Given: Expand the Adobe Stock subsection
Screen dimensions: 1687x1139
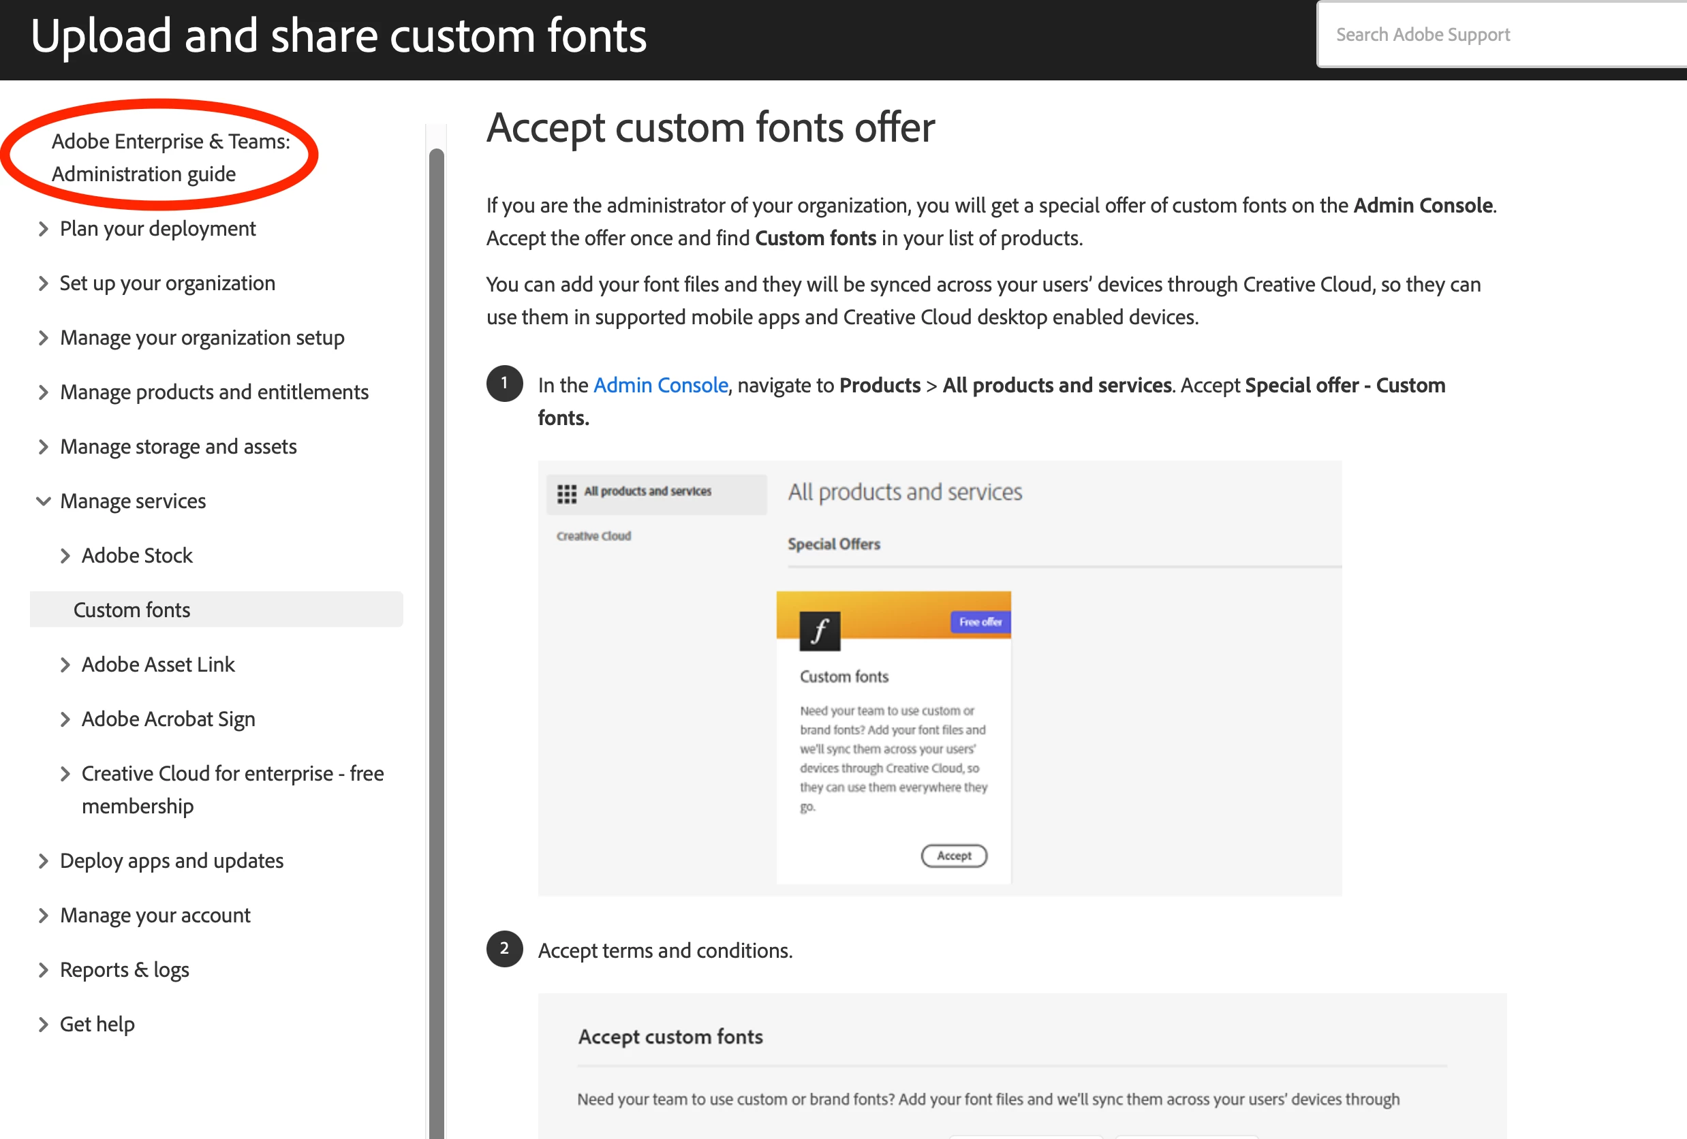Looking at the screenshot, I should pos(65,556).
